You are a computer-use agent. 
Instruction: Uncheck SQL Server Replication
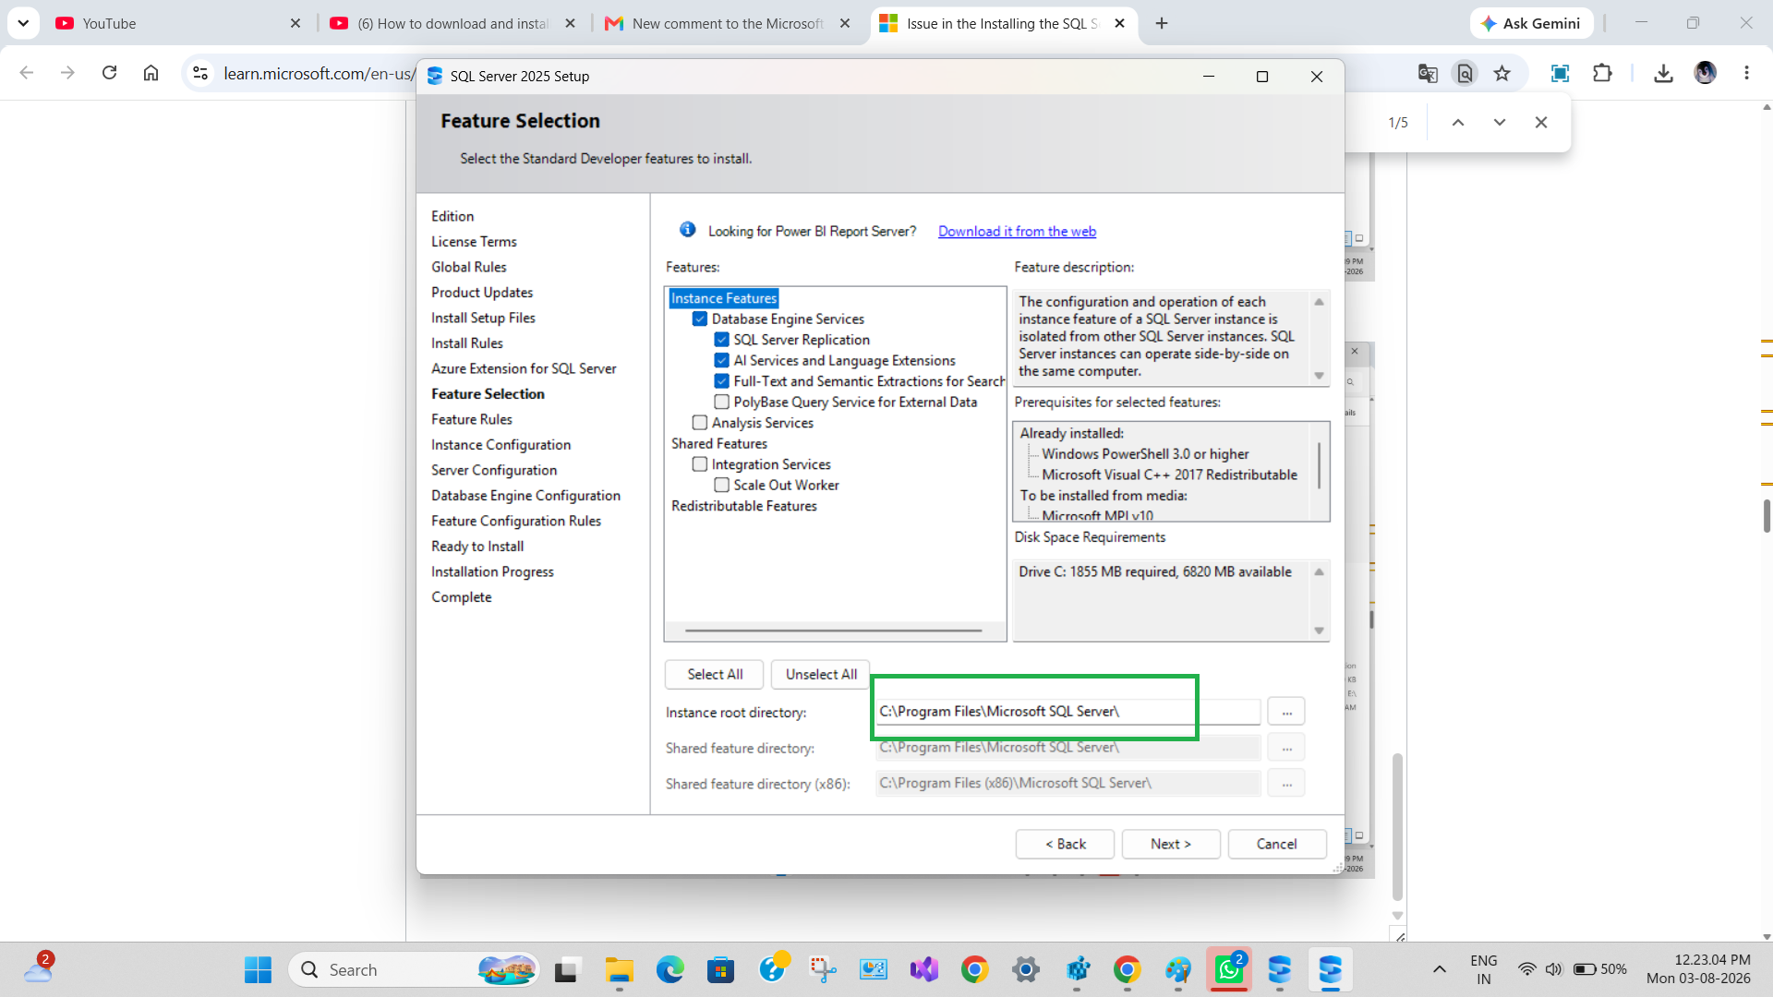pyautogui.click(x=722, y=340)
